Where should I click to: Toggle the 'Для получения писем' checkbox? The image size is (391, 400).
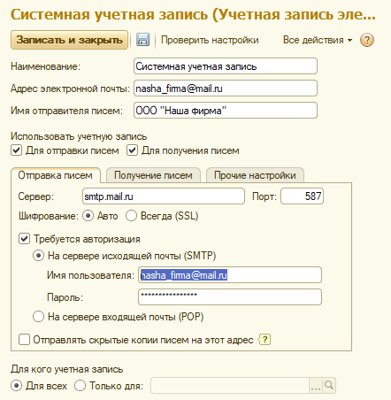click(132, 150)
